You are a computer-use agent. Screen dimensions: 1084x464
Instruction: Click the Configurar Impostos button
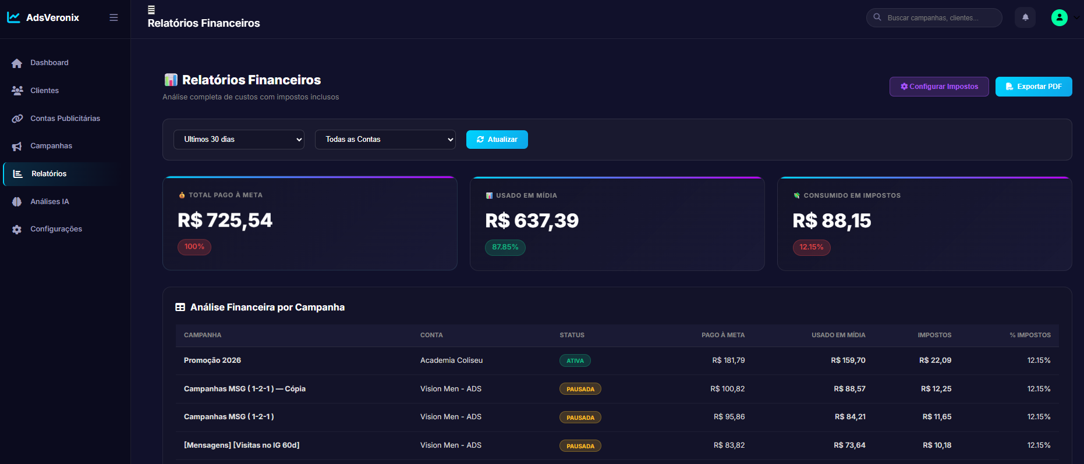pos(938,87)
